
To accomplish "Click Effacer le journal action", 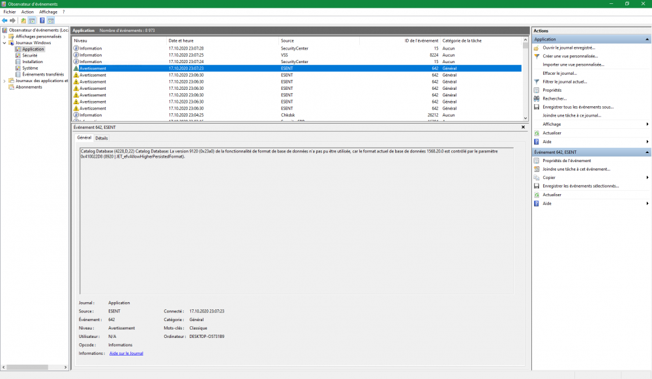I will pos(559,73).
